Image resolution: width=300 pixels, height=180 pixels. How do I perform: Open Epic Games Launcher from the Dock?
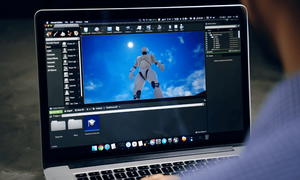[x=170, y=140]
